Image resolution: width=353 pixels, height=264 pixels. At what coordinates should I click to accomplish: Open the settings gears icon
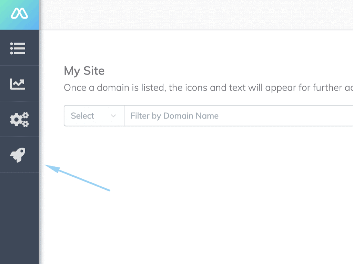click(x=19, y=119)
